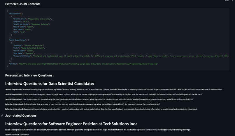
Task: Click the "Responsibilities" key in JSON
Action: 22,56
